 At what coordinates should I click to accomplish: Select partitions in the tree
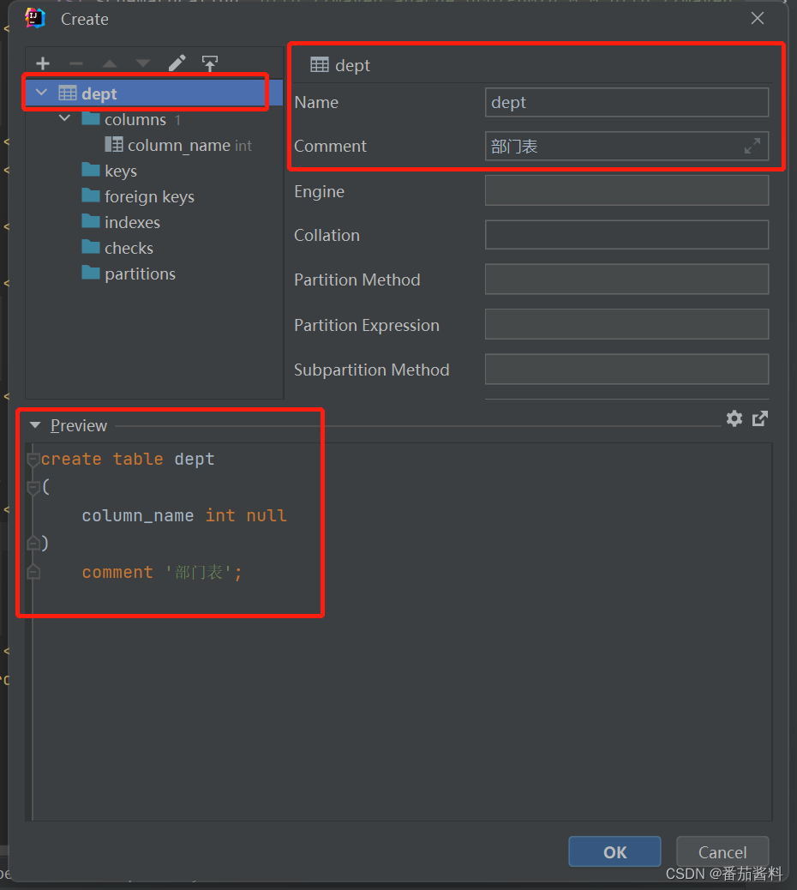tap(154, 274)
